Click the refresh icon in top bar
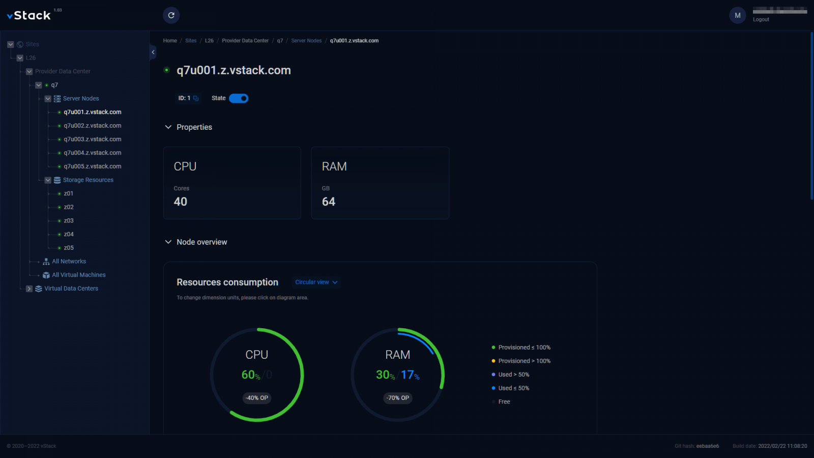This screenshot has width=814, height=458. coord(171,15)
